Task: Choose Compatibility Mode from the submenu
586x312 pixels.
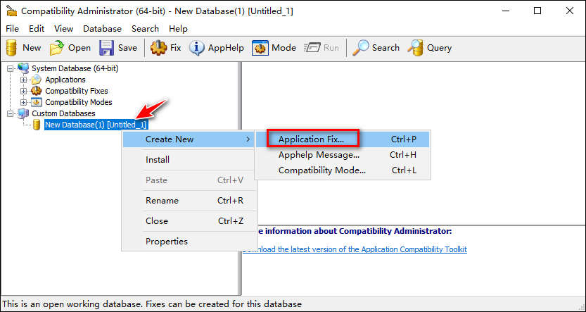Action: coord(343,170)
